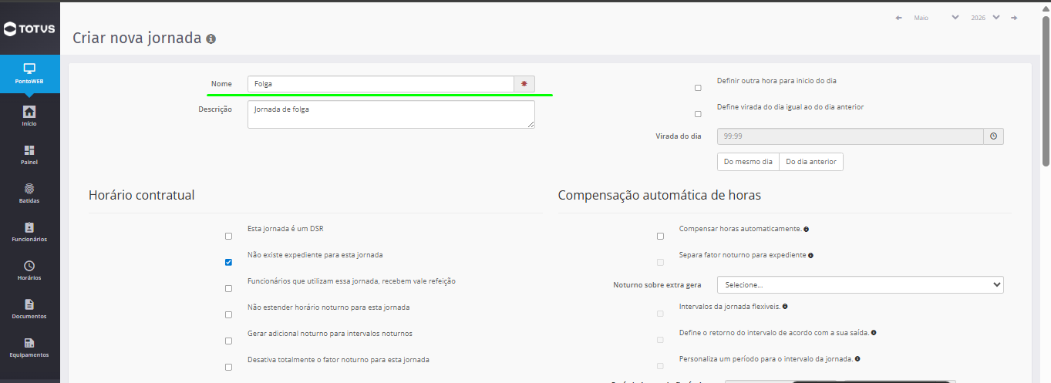1051x383 pixels.
Task: Select Do mesmo dia button
Action: click(747, 162)
